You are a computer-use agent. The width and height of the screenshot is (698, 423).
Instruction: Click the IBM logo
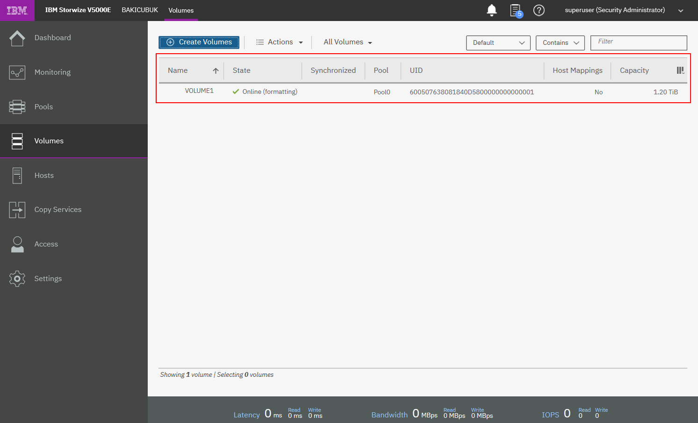(17, 10)
